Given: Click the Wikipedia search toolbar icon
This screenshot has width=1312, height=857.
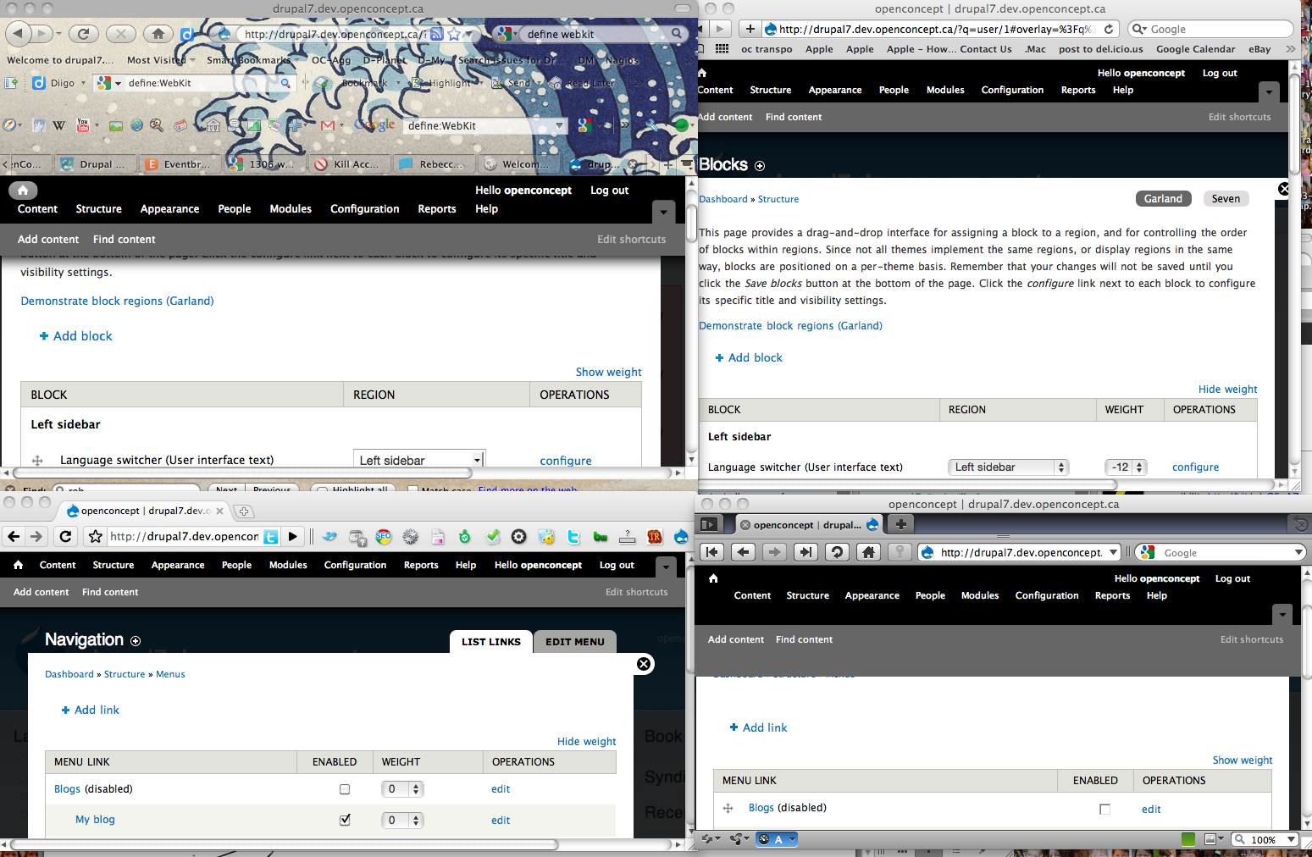Looking at the screenshot, I should pos(58,124).
